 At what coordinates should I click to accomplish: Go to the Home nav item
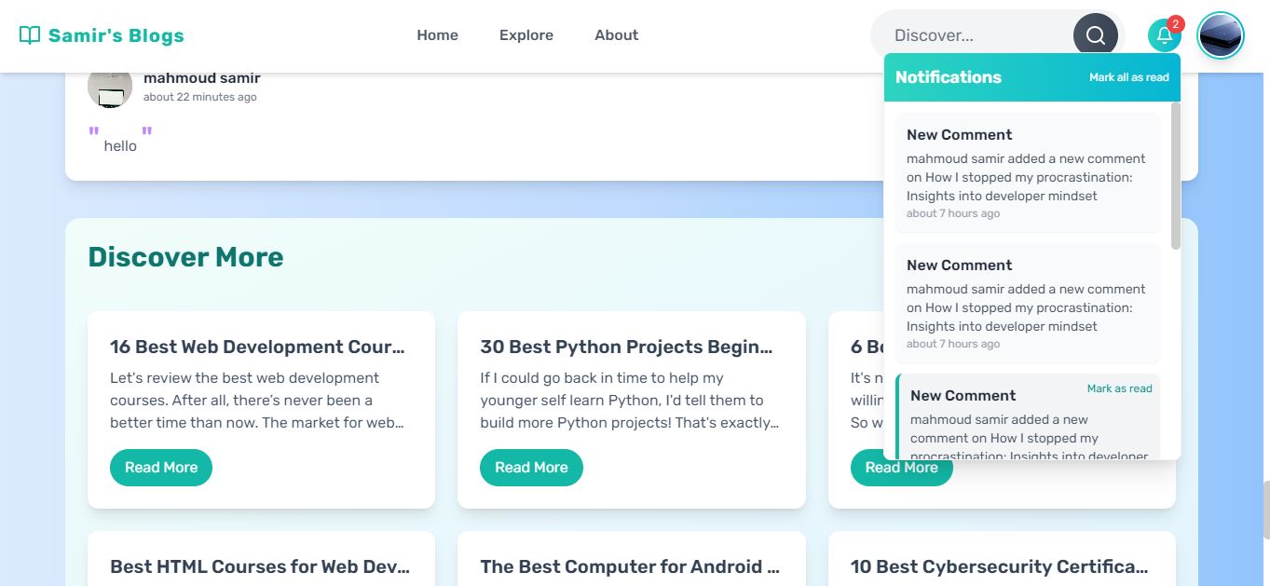pos(437,35)
